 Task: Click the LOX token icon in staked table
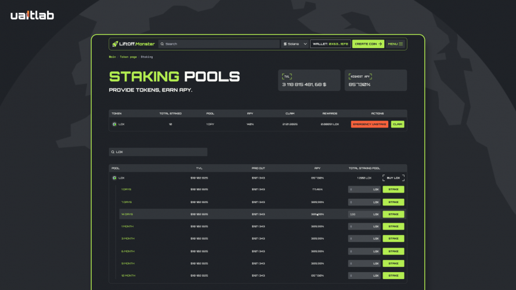114,124
